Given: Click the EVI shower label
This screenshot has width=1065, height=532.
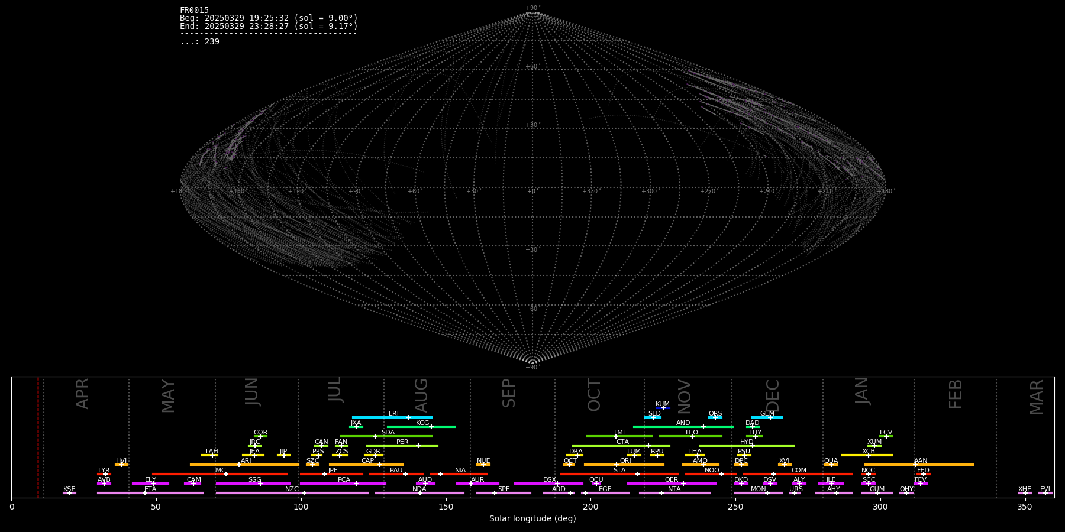Looking at the screenshot, I should 1045,489.
